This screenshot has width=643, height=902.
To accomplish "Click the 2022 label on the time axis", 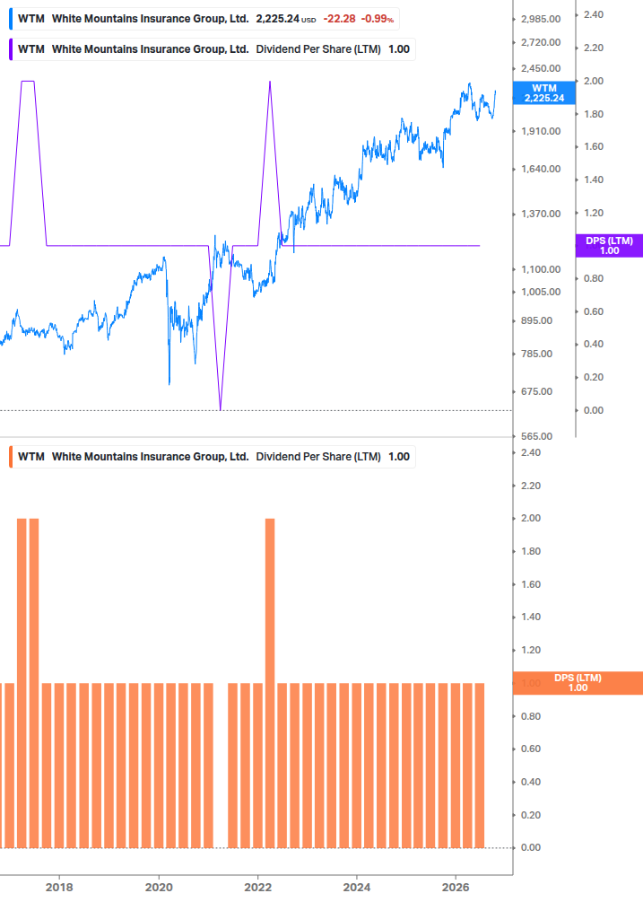I will coord(258,887).
